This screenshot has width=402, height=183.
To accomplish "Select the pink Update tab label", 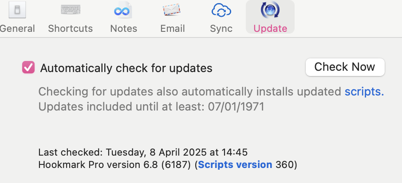I will (270, 29).
